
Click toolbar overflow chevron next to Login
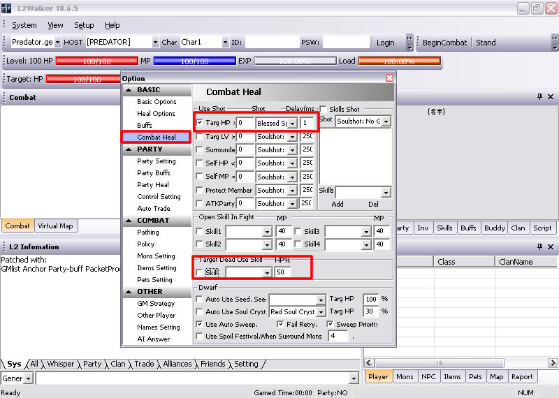409,43
